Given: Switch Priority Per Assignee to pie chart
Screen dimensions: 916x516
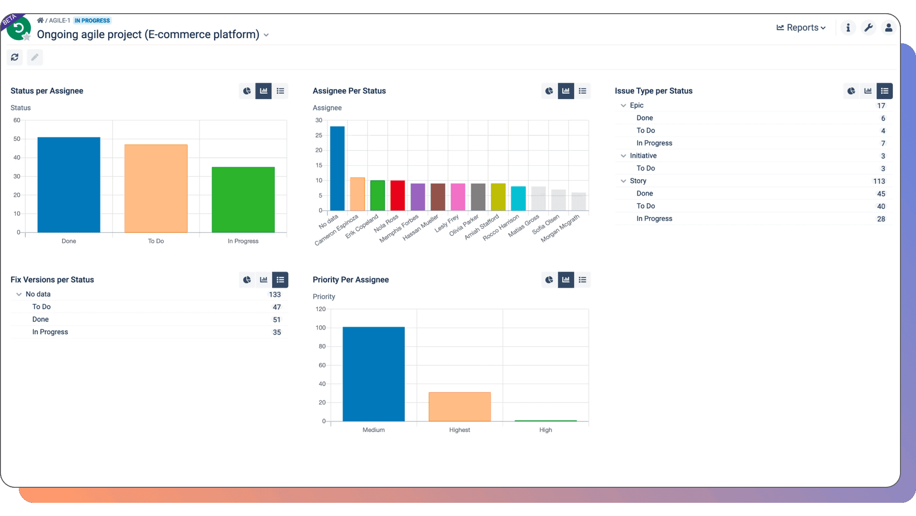Looking at the screenshot, I should [x=549, y=280].
